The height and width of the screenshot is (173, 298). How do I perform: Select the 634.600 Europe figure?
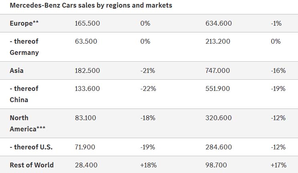pyautogui.click(x=218, y=23)
